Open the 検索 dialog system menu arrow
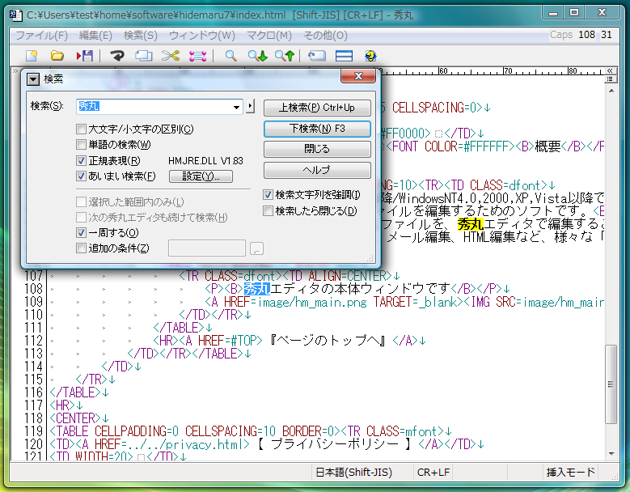 pyautogui.click(x=33, y=79)
